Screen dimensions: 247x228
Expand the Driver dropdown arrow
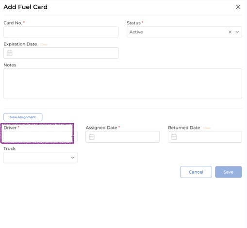click(x=72, y=137)
